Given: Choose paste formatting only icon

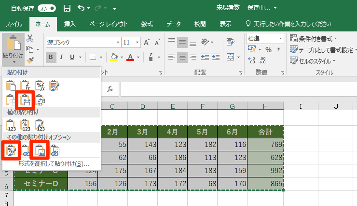Looking at the screenshot, I should 11,150.
